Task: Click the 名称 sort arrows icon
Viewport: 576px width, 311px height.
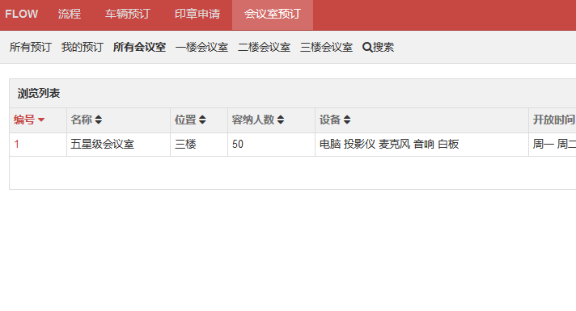Action: tap(98, 120)
